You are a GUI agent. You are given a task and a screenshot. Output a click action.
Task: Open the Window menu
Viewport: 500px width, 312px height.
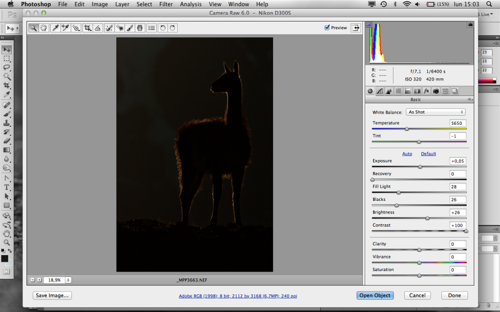(238, 4)
